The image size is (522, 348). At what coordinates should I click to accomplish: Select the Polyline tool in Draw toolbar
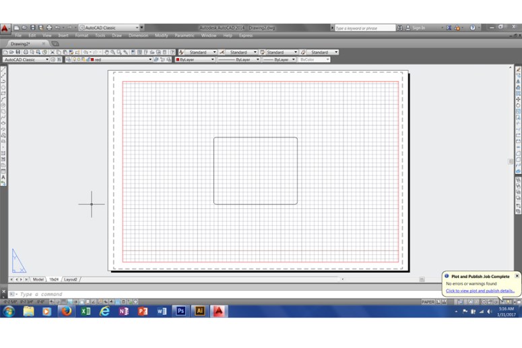pyautogui.click(x=3, y=81)
